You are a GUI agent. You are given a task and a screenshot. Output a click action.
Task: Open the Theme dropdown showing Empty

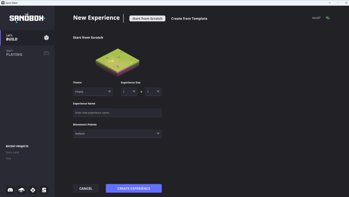[x=93, y=92]
